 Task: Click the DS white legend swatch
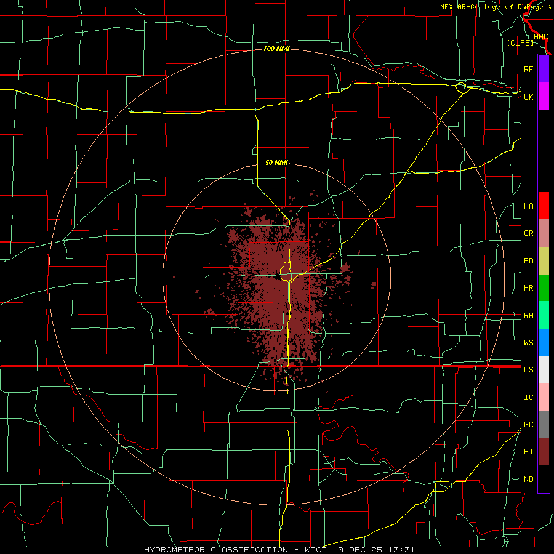[544, 369]
